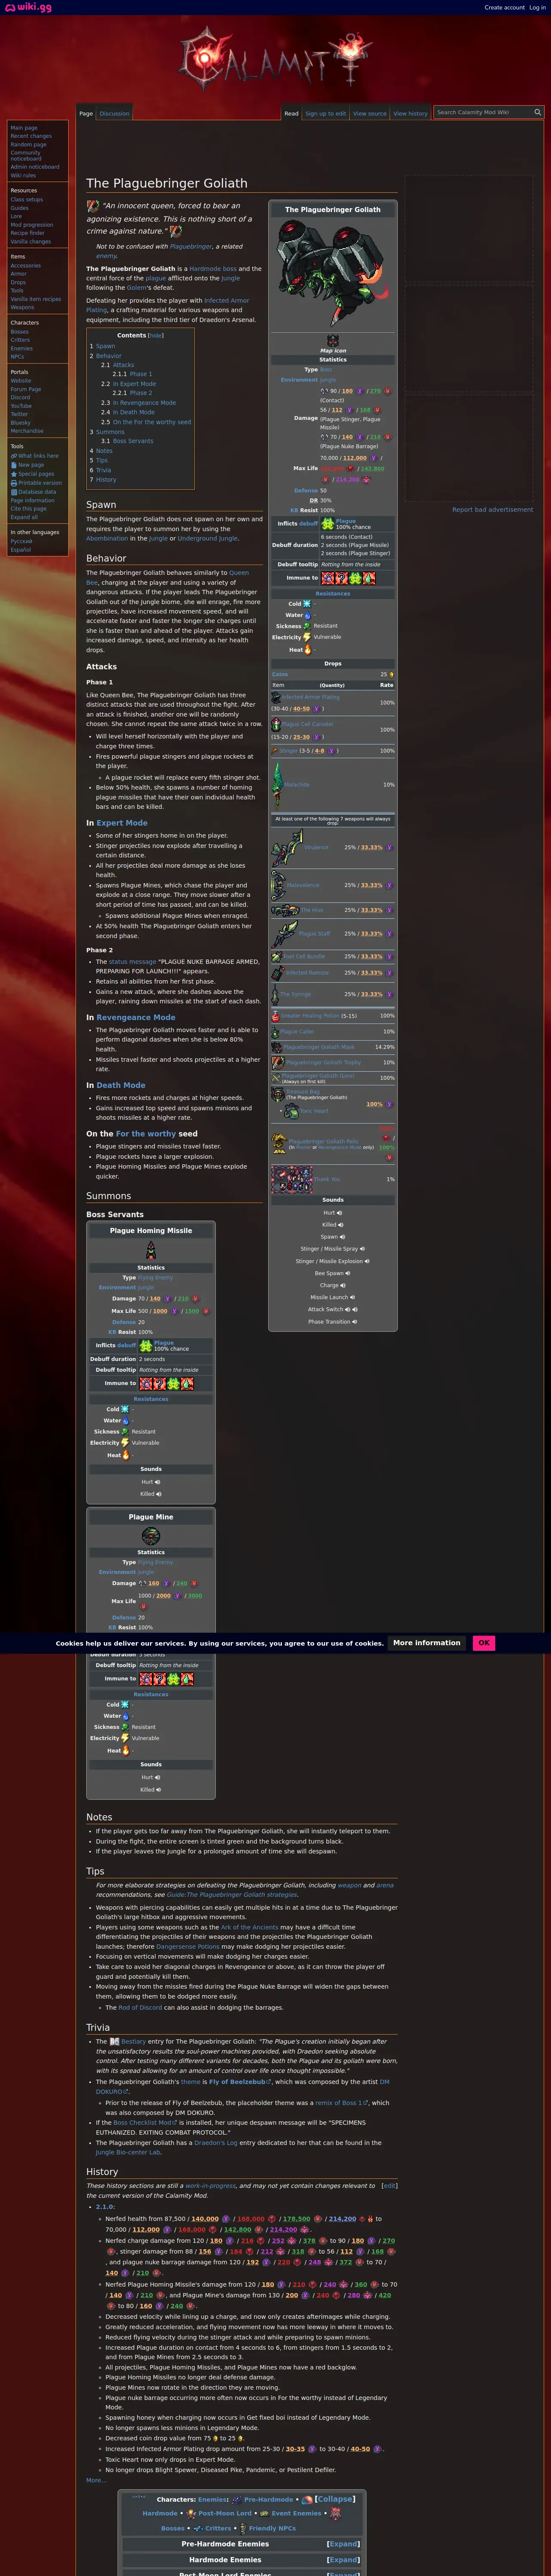551x2576 pixels.
Task: Play the Stinger / Missile Explosion sound
Action: point(366,1261)
